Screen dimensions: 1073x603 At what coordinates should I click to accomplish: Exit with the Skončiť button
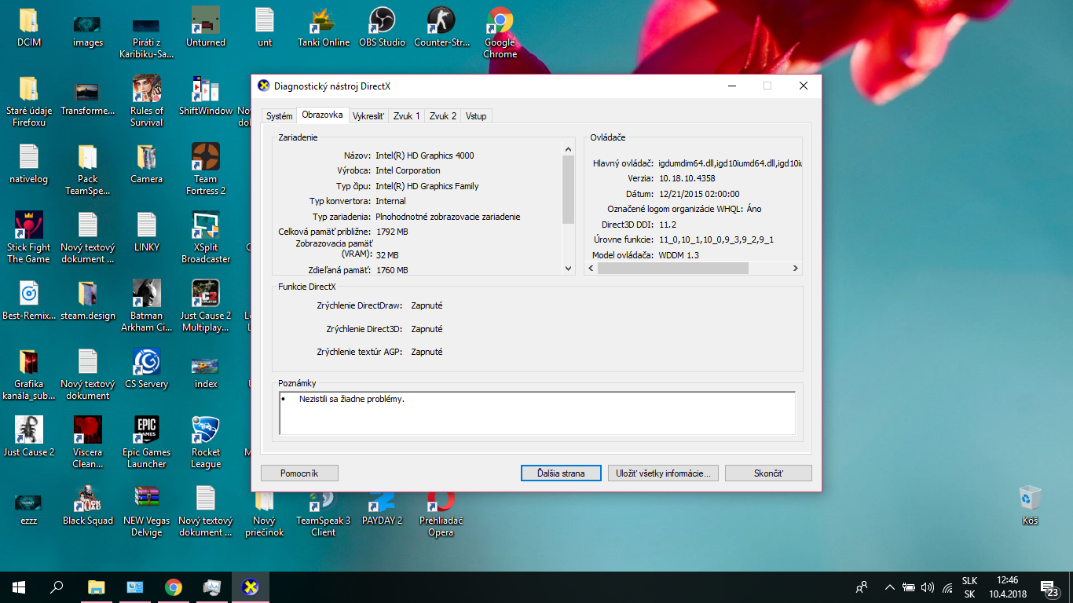pyautogui.click(x=768, y=473)
